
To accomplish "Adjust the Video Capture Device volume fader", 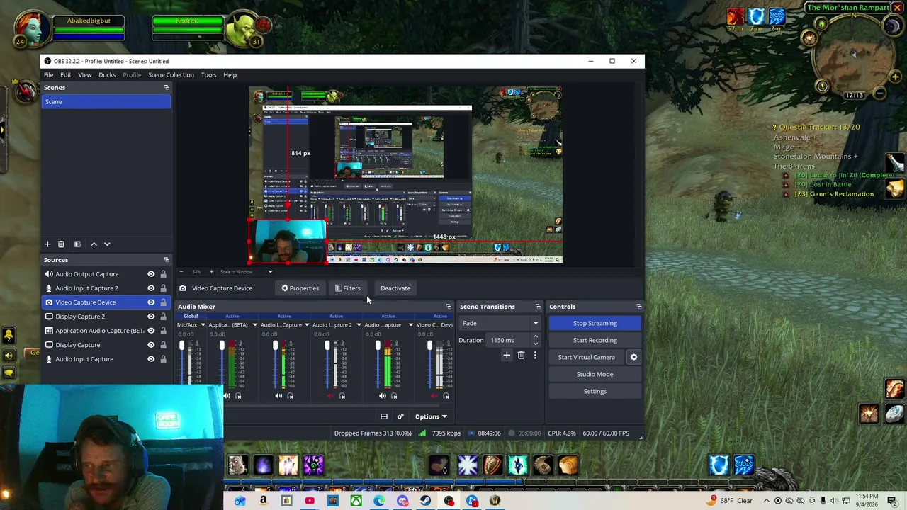I will pos(429,346).
